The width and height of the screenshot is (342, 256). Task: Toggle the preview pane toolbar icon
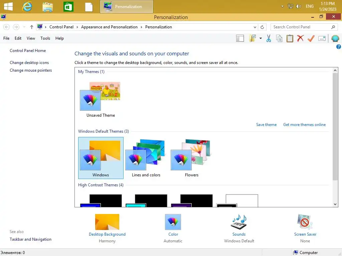tap(240, 39)
